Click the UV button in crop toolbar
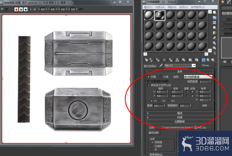Viewport: 232px width, 156px height. (81, 9)
